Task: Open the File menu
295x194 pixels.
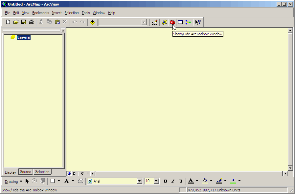Action: click(x=8, y=13)
